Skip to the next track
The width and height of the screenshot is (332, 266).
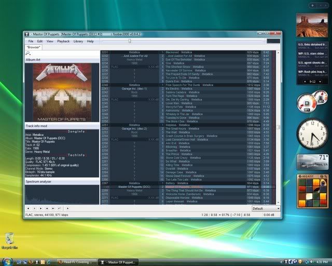pyautogui.click(x=53, y=208)
